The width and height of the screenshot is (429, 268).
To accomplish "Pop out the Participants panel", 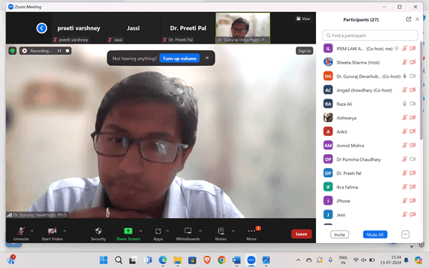I will click(408, 19).
